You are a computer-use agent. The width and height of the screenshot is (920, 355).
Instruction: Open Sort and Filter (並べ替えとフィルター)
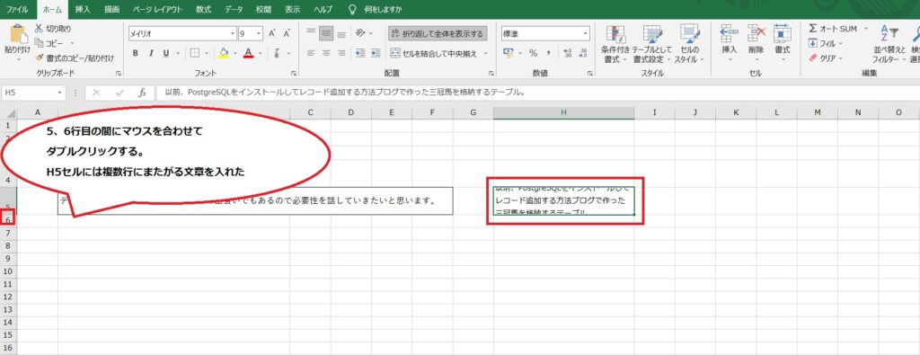889,44
